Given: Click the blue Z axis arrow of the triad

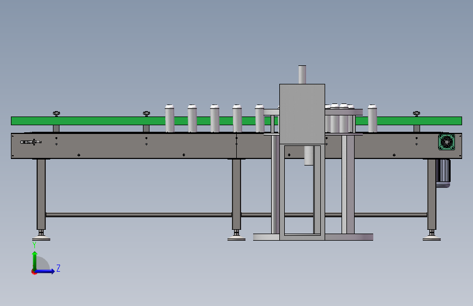Looking at the screenshot, I should pyautogui.click(x=45, y=271).
